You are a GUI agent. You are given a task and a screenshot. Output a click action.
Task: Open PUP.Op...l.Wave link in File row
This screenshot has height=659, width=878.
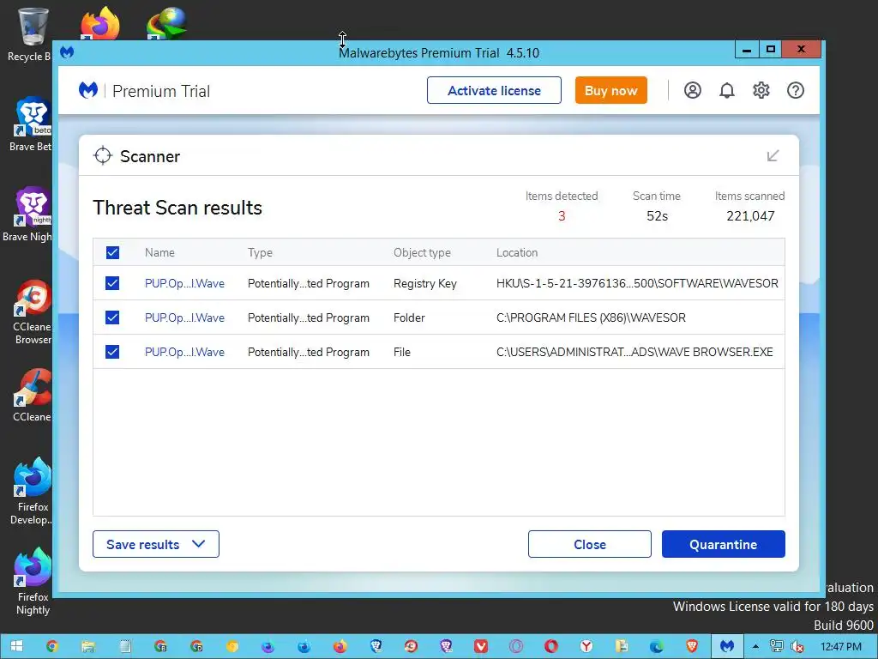point(184,352)
